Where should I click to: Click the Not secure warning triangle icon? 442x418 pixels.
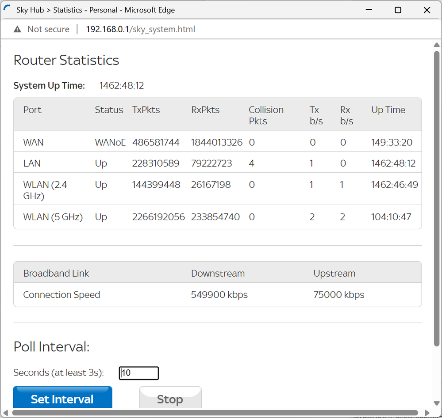17,30
